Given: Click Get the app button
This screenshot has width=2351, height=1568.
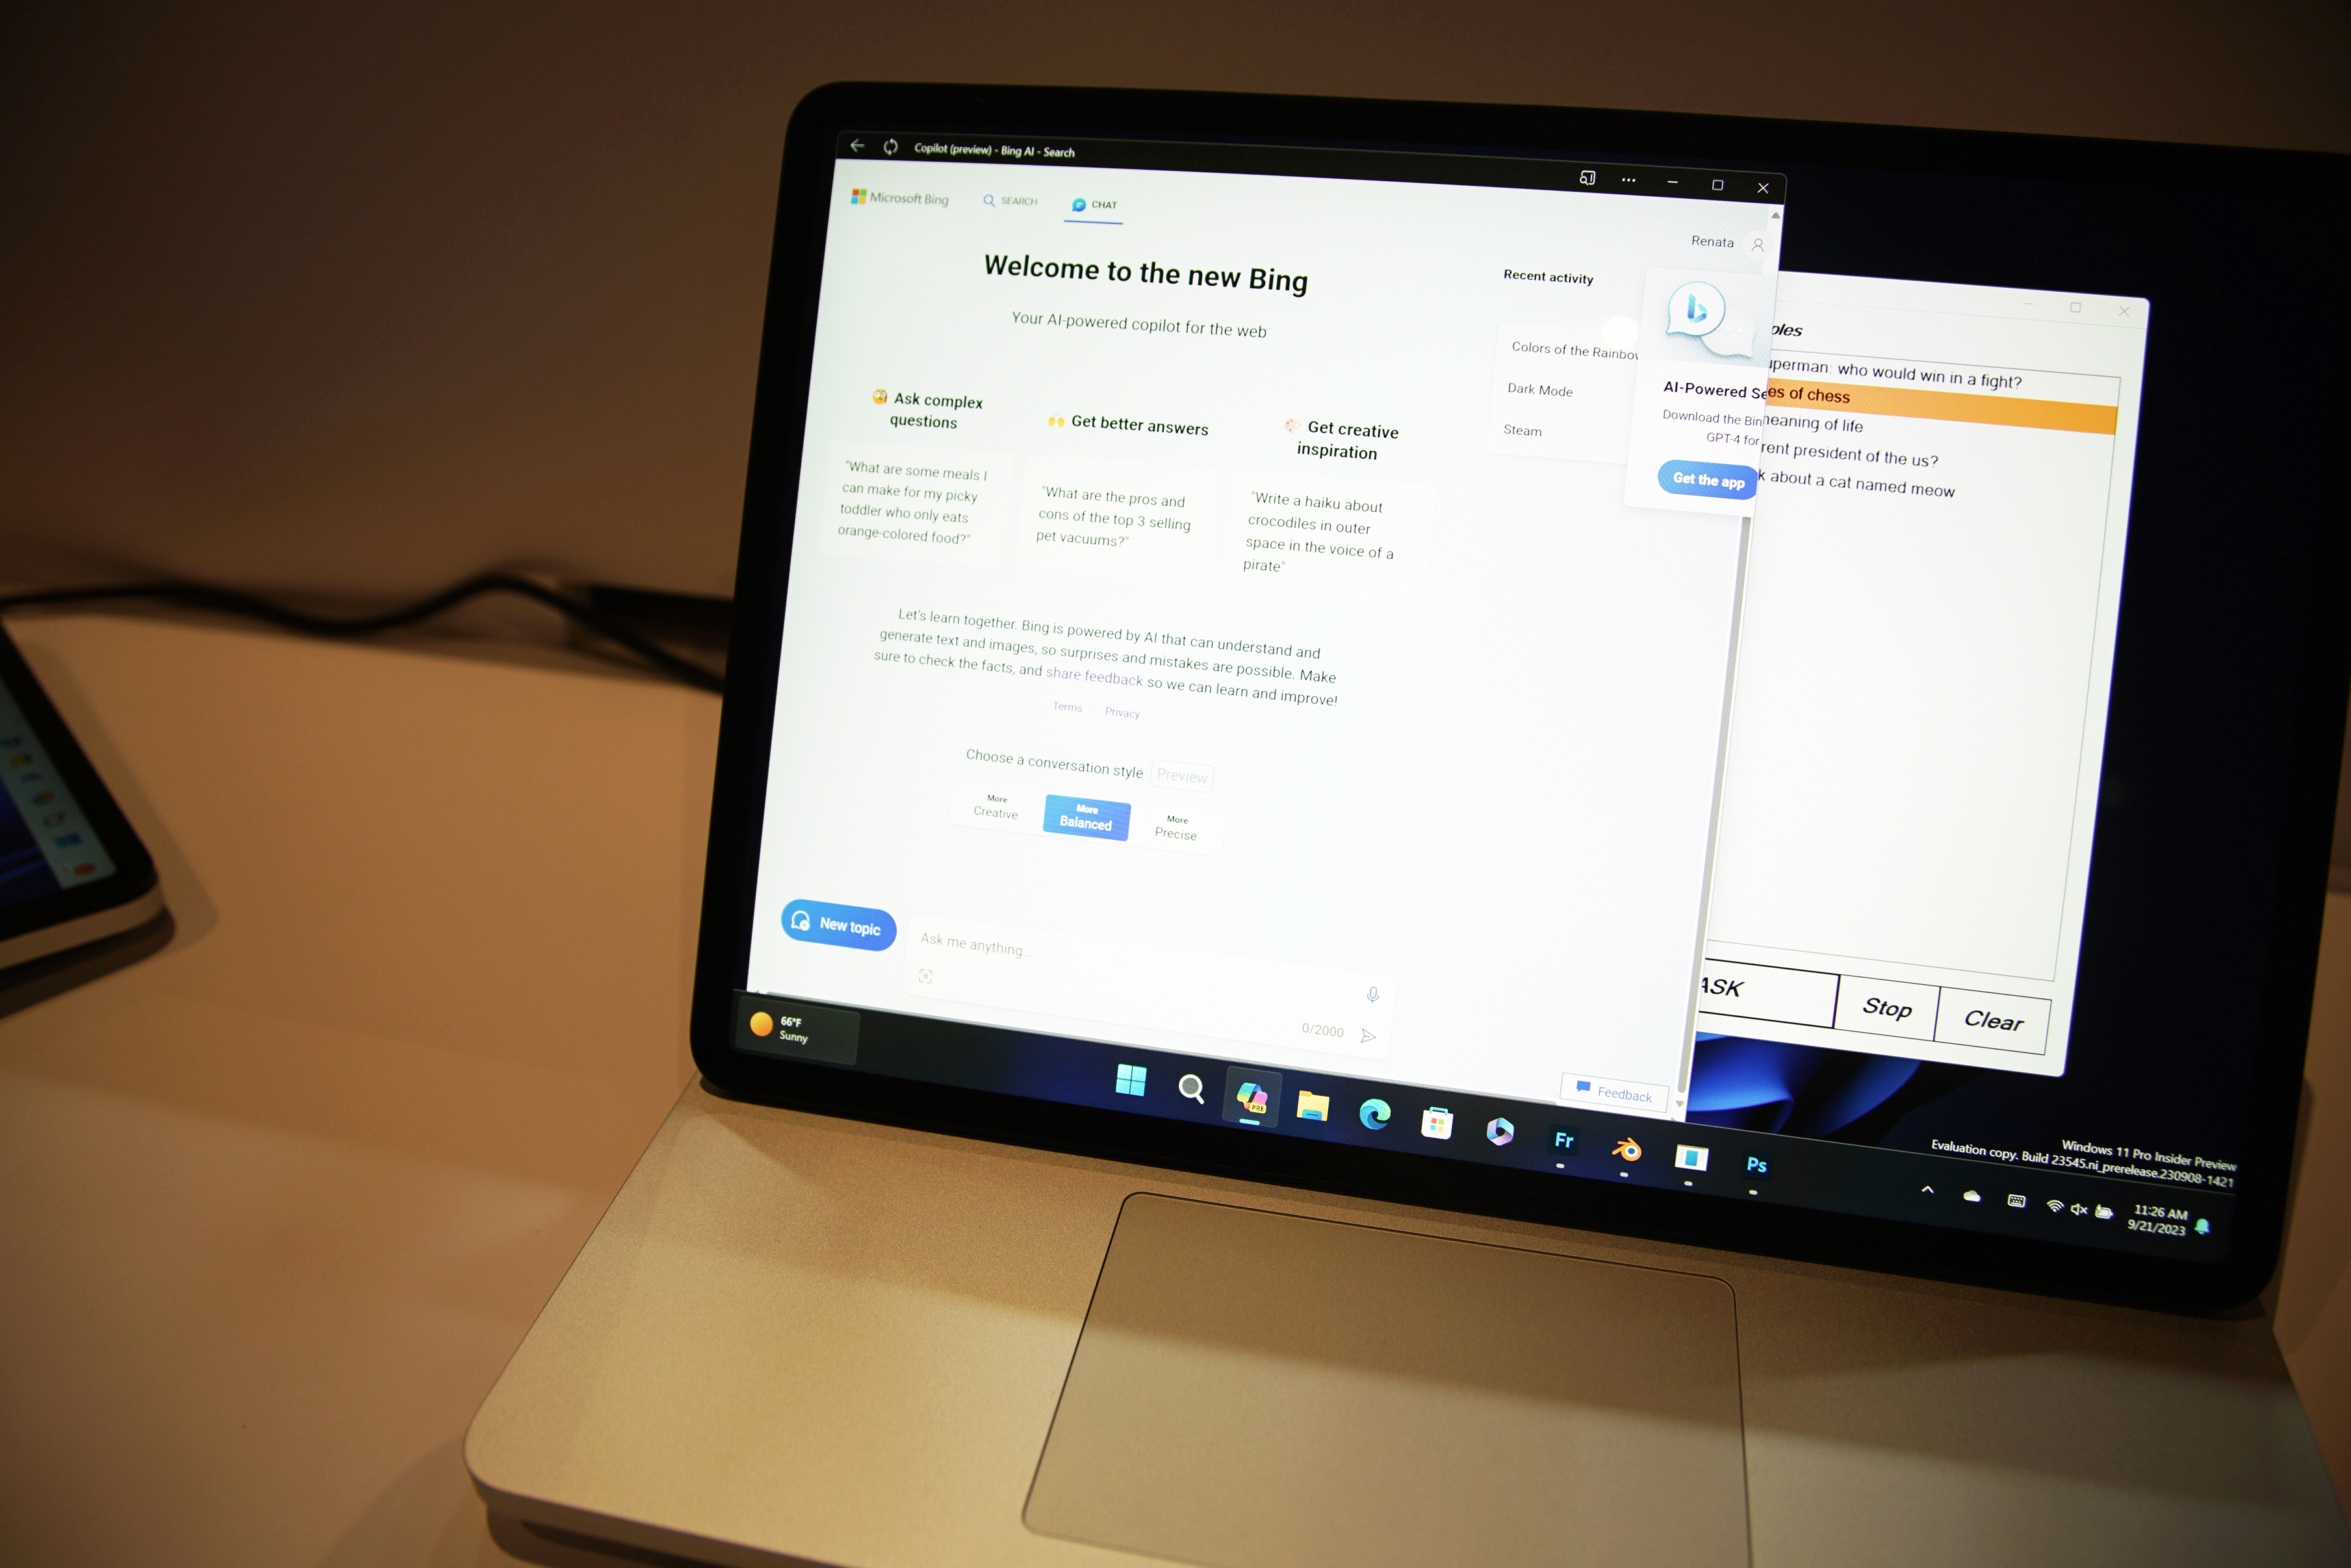Looking at the screenshot, I should click(1698, 481).
